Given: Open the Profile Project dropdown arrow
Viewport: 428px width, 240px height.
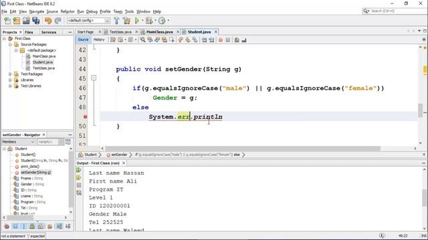Looking at the screenshot, I should click(169, 21).
